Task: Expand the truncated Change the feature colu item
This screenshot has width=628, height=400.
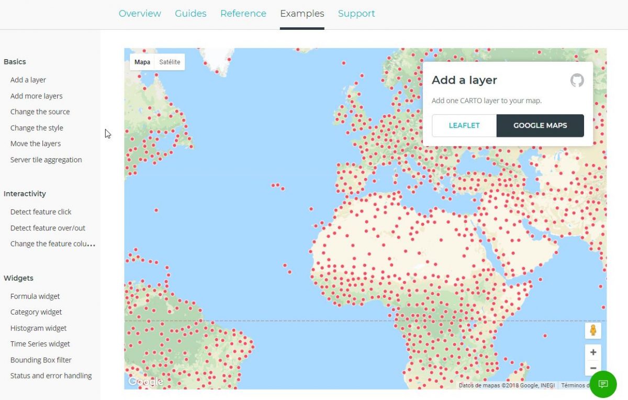Action: [x=52, y=243]
